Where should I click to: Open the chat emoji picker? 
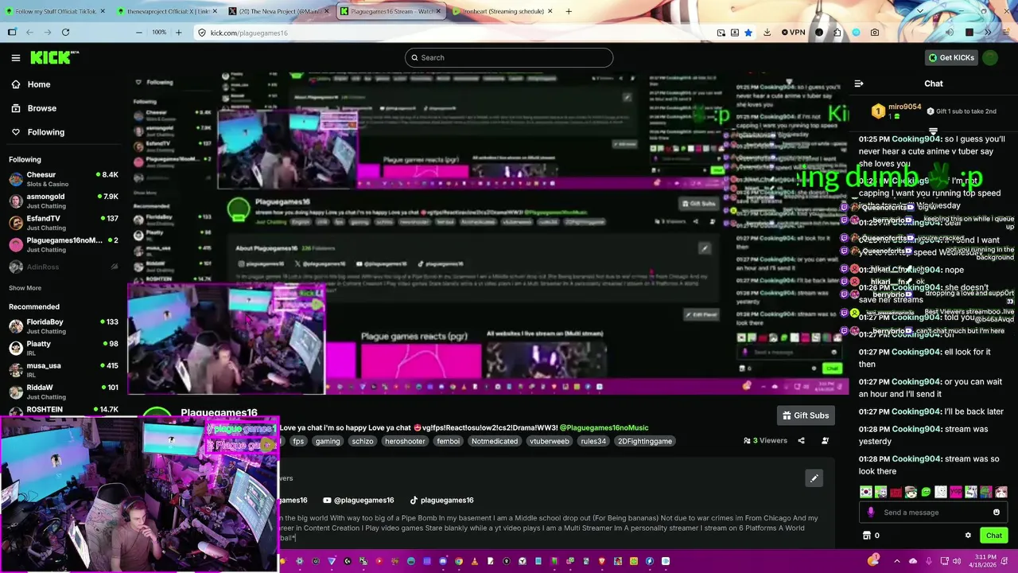coord(996,513)
